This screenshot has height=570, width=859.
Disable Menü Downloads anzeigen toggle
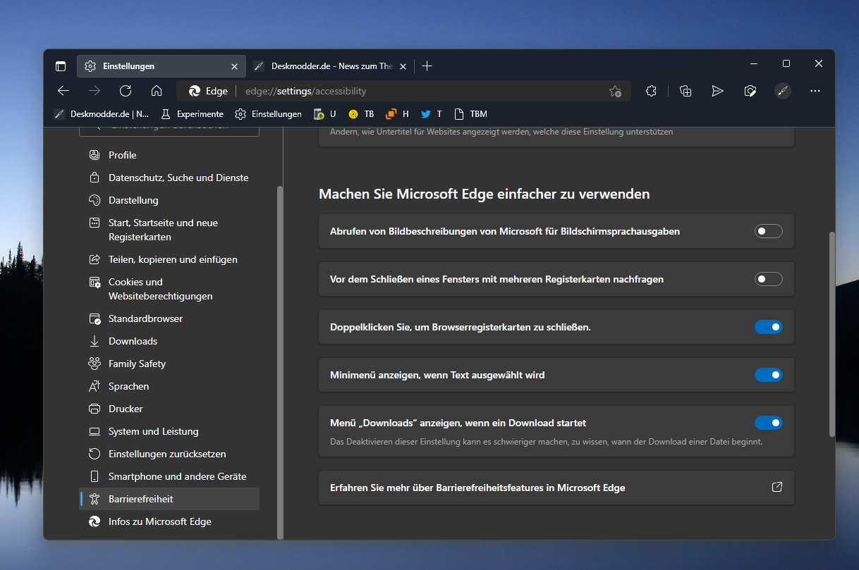769,423
